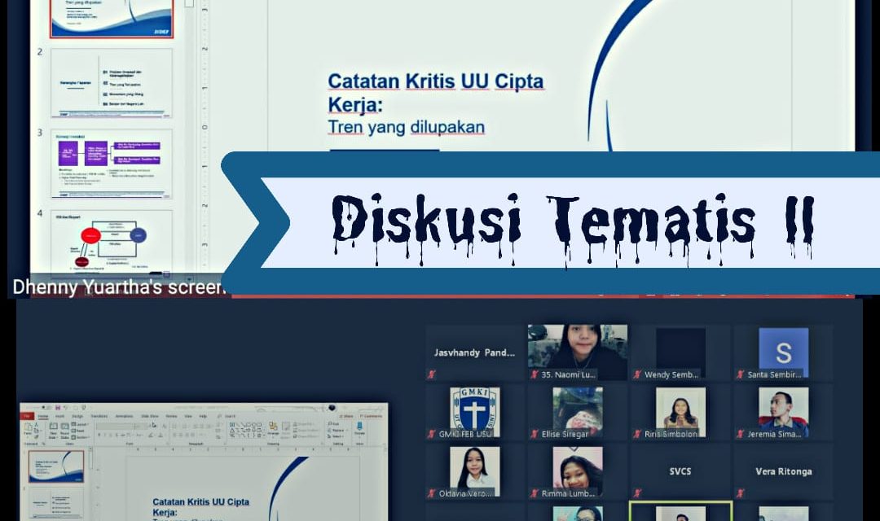This screenshot has height=521, width=880.
Task: Select slide 4 thumbnail in upper shared screen
Action: (111, 243)
